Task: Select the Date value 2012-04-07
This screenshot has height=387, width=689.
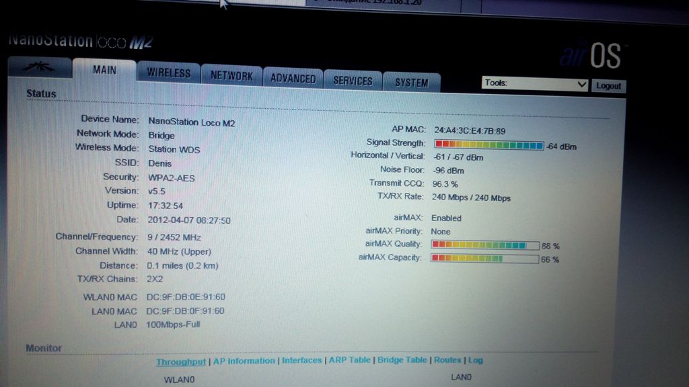Action: click(189, 220)
